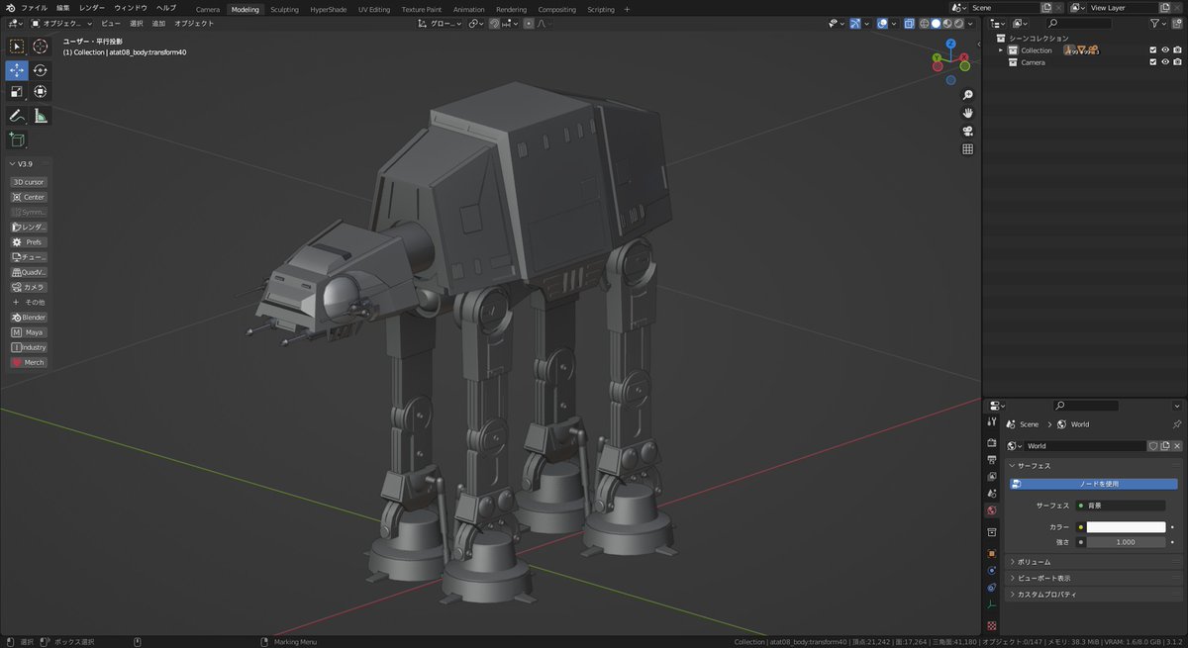Viewport: 1188px width, 648px height.
Task: Open the object mode dropdown
Action: coord(61,23)
